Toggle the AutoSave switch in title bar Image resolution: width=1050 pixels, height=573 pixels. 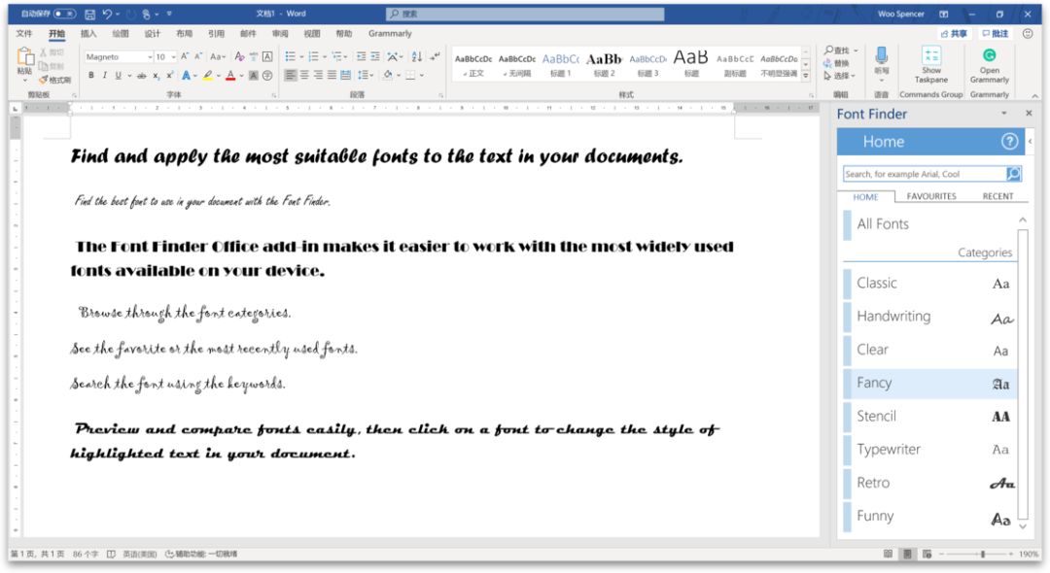[64, 14]
